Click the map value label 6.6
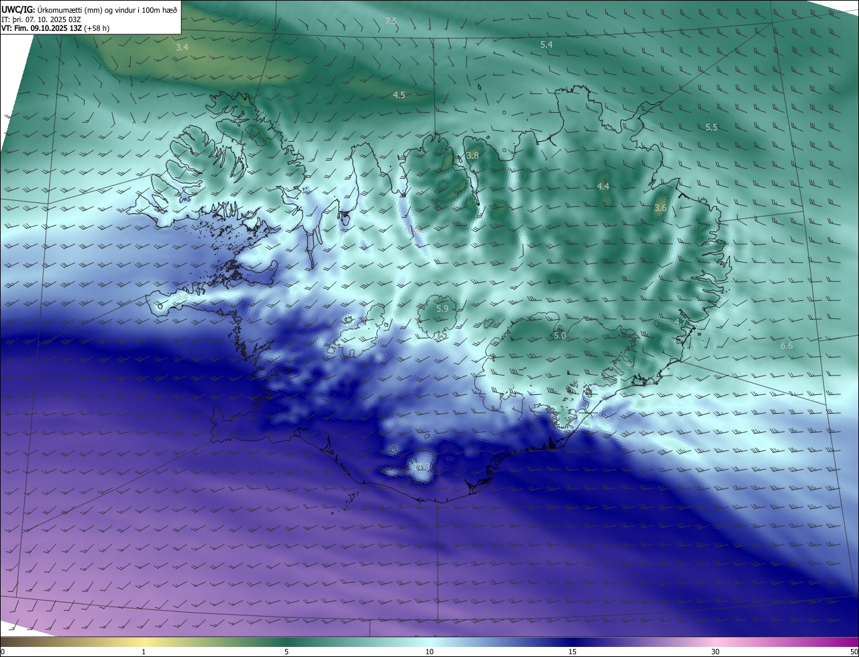The image size is (859, 657). click(787, 346)
